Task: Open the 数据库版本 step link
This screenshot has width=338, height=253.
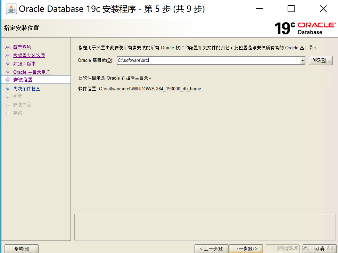Action: (x=25, y=64)
